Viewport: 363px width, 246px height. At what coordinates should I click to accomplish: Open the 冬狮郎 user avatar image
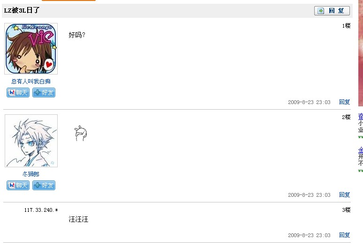tap(31, 141)
